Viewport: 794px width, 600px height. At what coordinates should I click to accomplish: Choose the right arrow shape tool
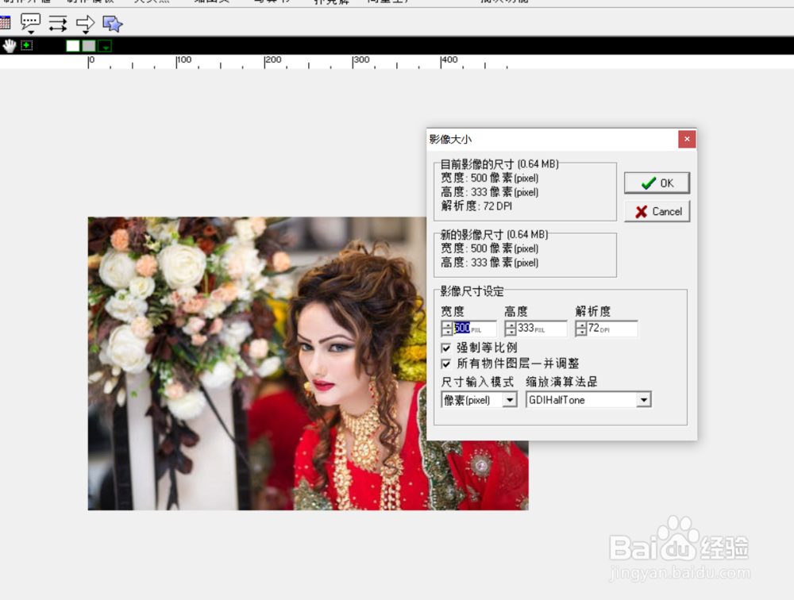pyautogui.click(x=85, y=23)
